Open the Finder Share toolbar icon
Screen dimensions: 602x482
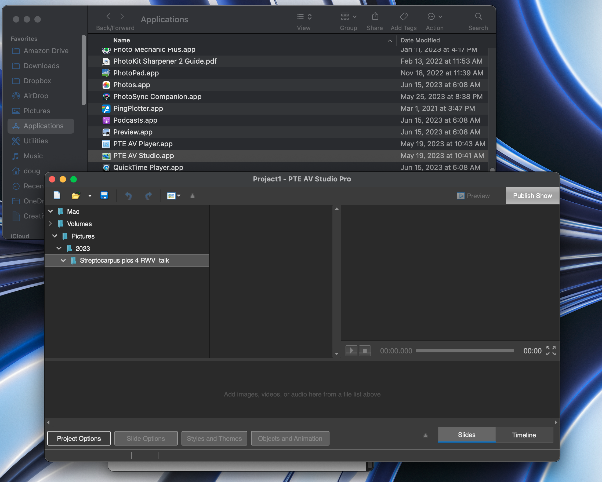(375, 17)
